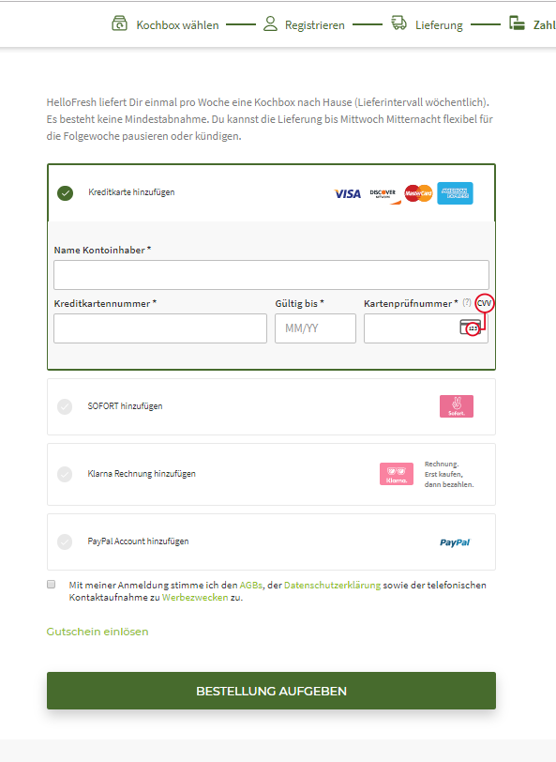The height and width of the screenshot is (762, 556).
Task: Click the Lieferung truck icon
Action: [399, 23]
